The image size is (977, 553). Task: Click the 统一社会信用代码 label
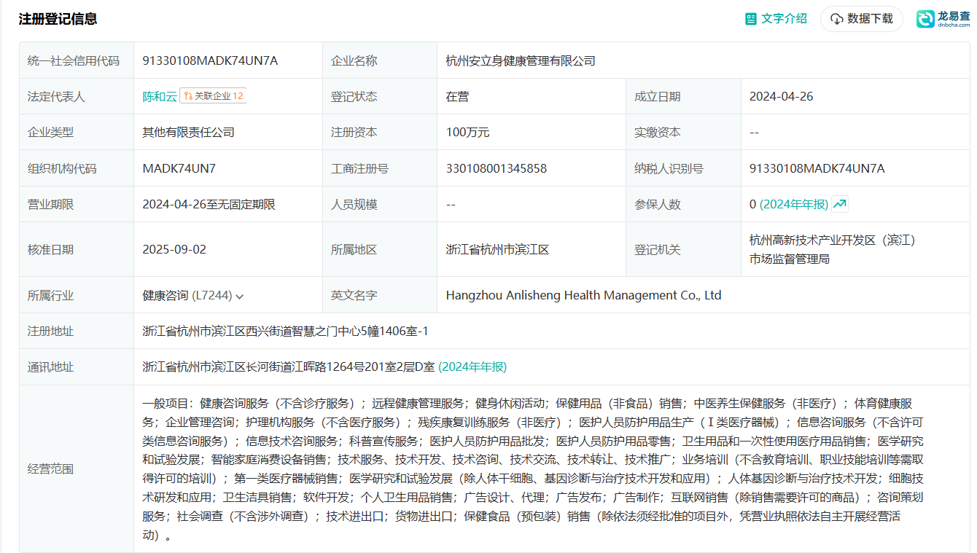click(x=74, y=60)
